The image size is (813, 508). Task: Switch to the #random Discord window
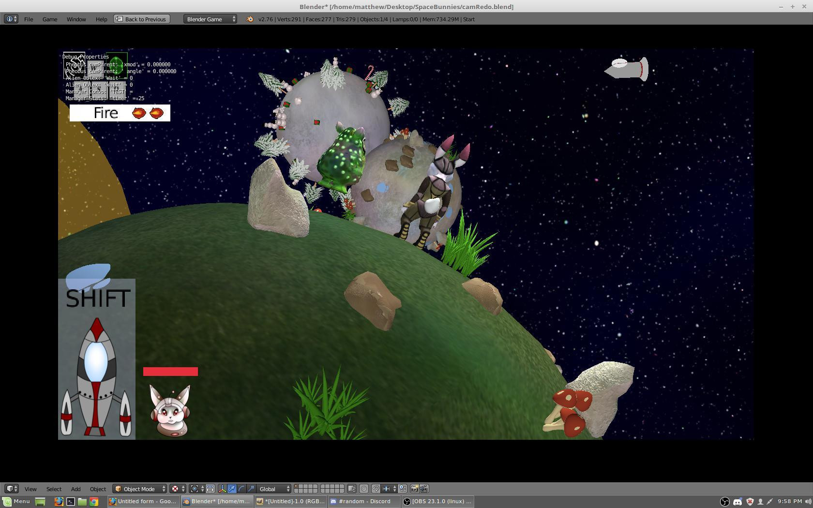point(364,501)
